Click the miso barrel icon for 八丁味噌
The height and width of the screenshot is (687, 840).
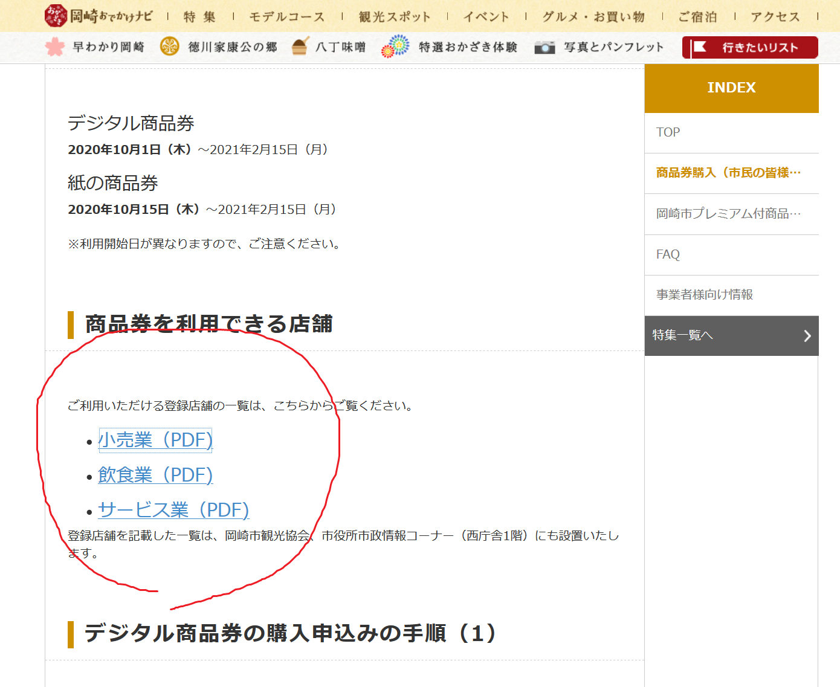pos(300,47)
